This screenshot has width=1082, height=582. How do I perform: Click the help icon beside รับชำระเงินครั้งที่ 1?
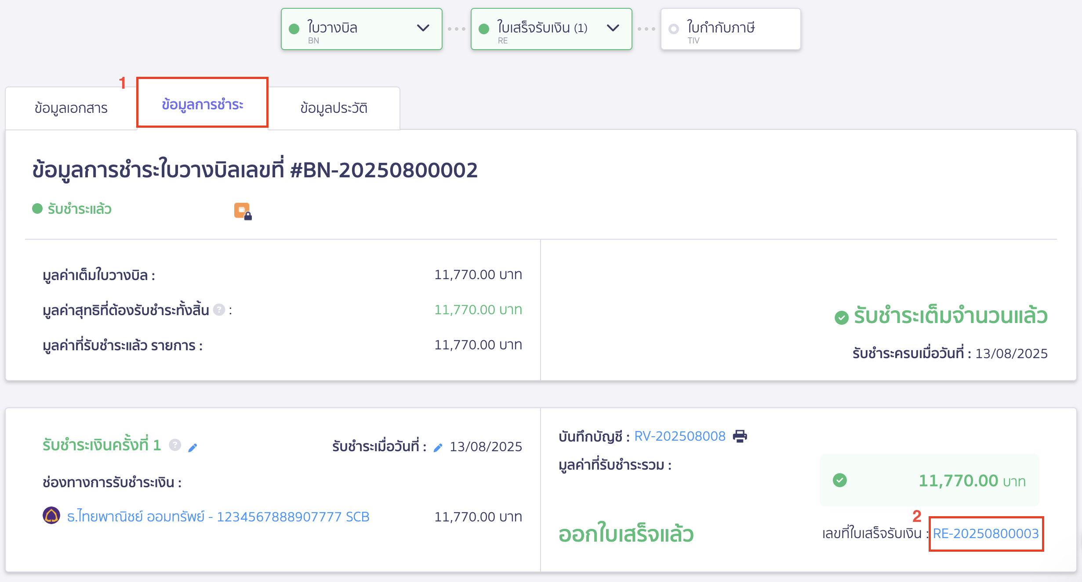click(x=175, y=445)
